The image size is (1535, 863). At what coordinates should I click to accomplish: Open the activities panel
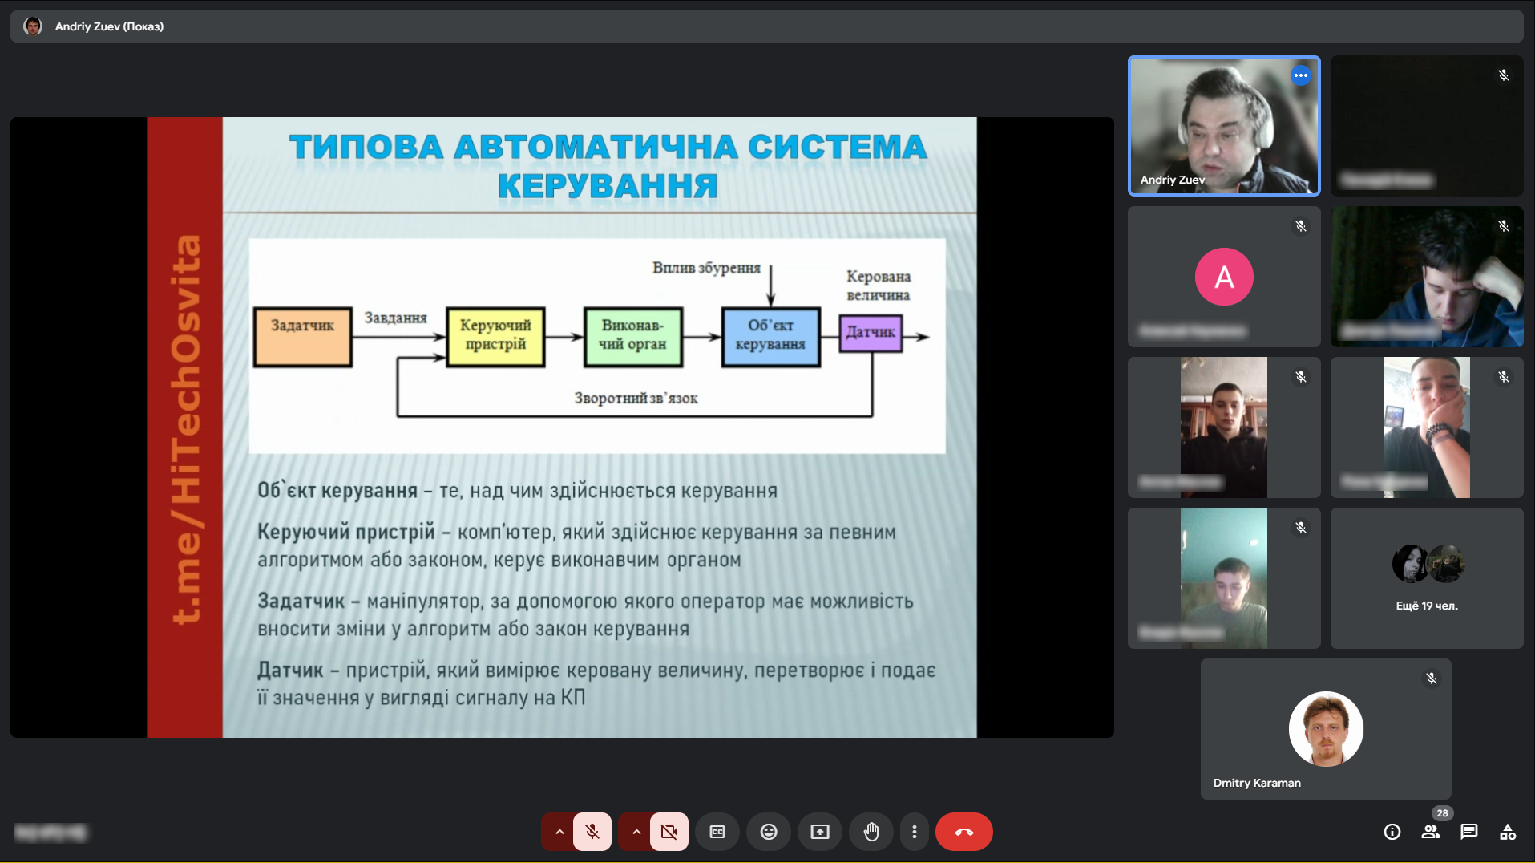1508,832
